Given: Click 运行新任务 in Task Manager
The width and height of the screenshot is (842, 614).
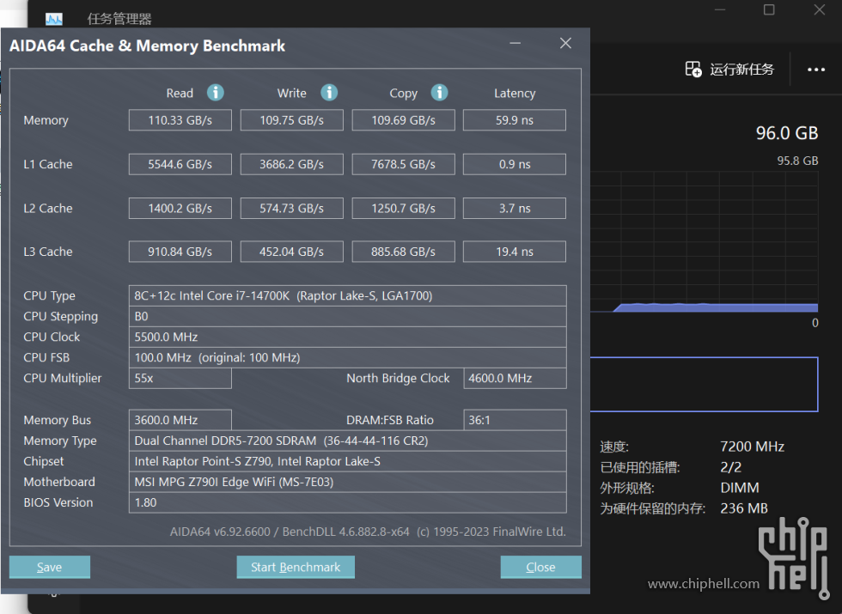Looking at the screenshot, I should pyautogui.click(x=741, y=70).
